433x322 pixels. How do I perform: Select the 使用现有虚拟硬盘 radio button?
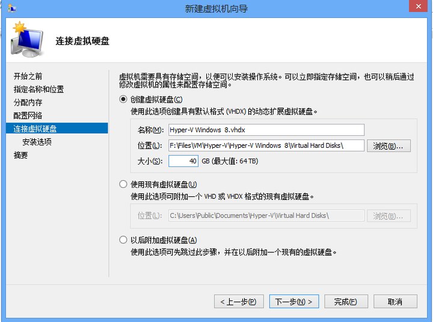[123, 184]
